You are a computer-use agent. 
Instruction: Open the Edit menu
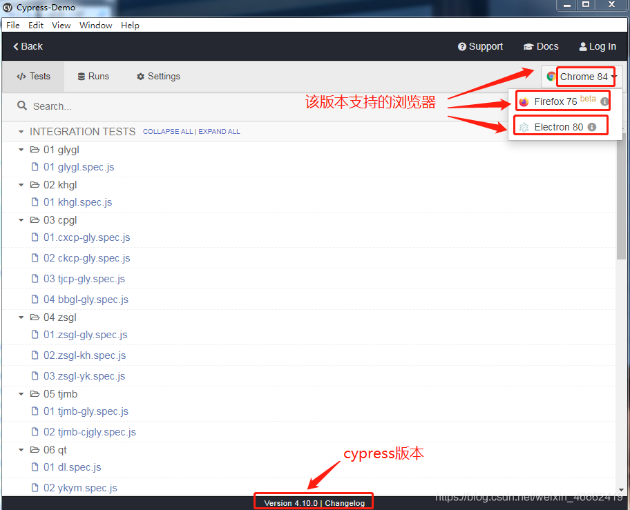coord(36,26)
